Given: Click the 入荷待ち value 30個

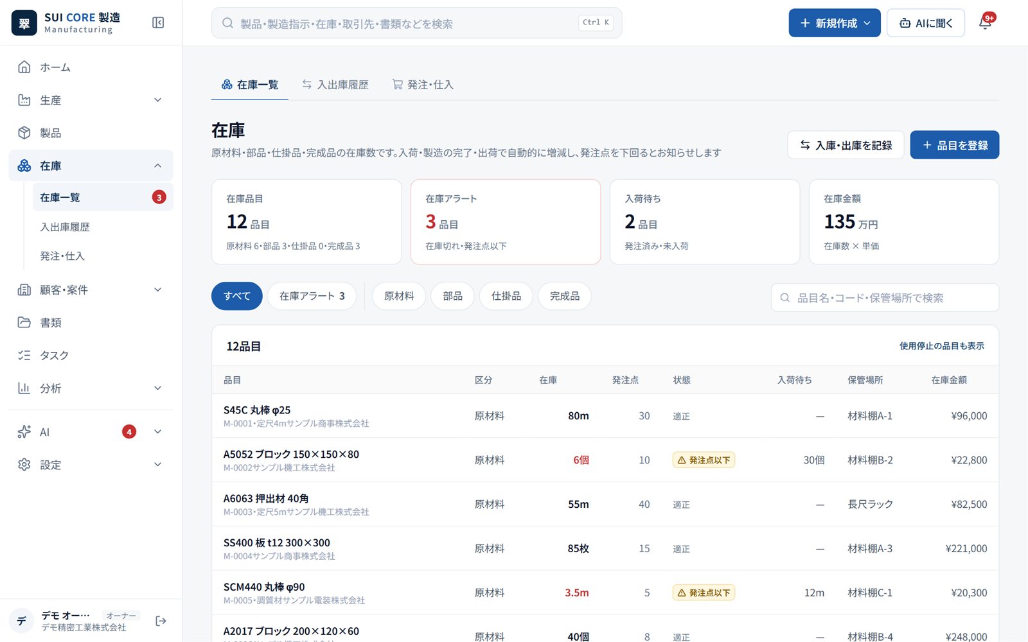Looking at the screenshot, I should tap(814, 460).
